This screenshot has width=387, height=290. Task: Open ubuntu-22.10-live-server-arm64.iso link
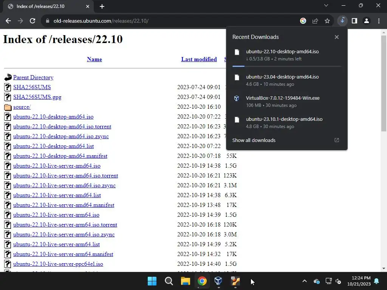pos(56,215)
